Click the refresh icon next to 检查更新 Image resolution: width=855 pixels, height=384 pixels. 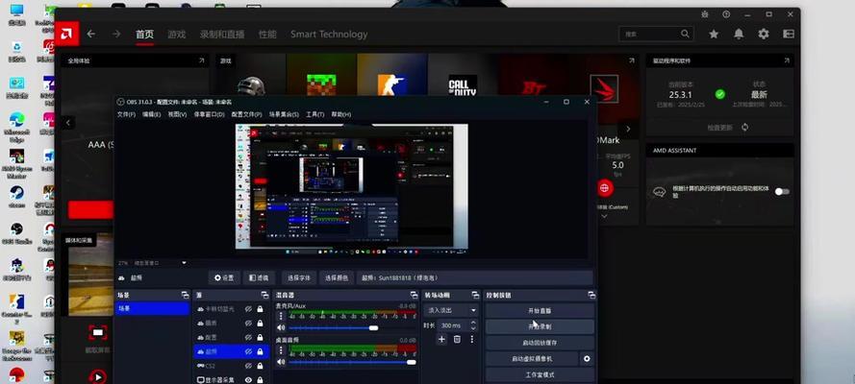(x=744, y=128)
